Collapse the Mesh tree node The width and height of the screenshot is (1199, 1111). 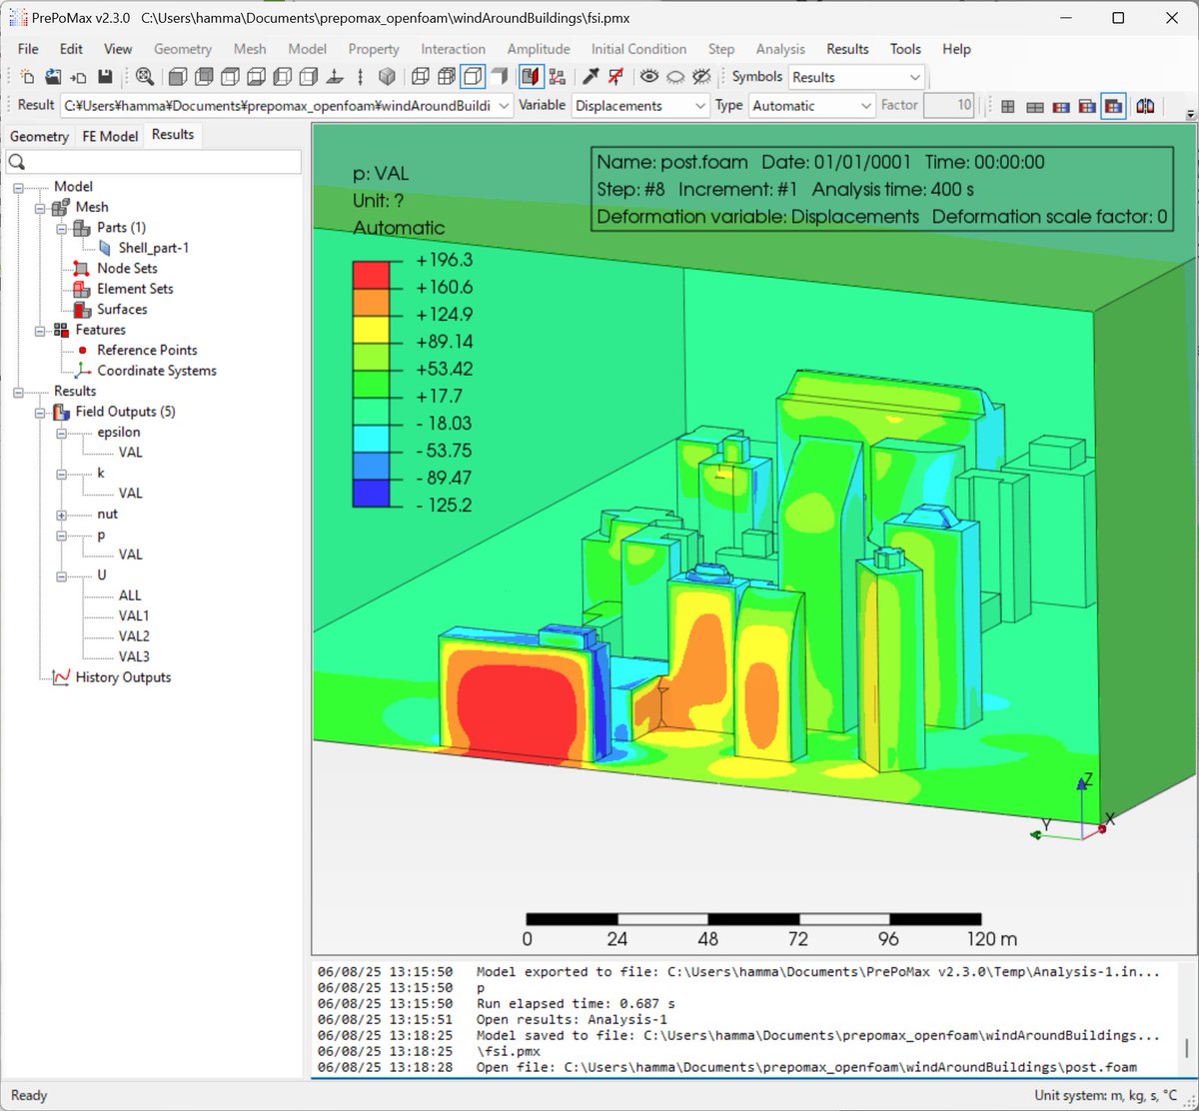tap(40, 208)
